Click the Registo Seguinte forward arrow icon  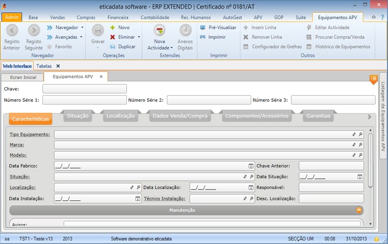34,30
